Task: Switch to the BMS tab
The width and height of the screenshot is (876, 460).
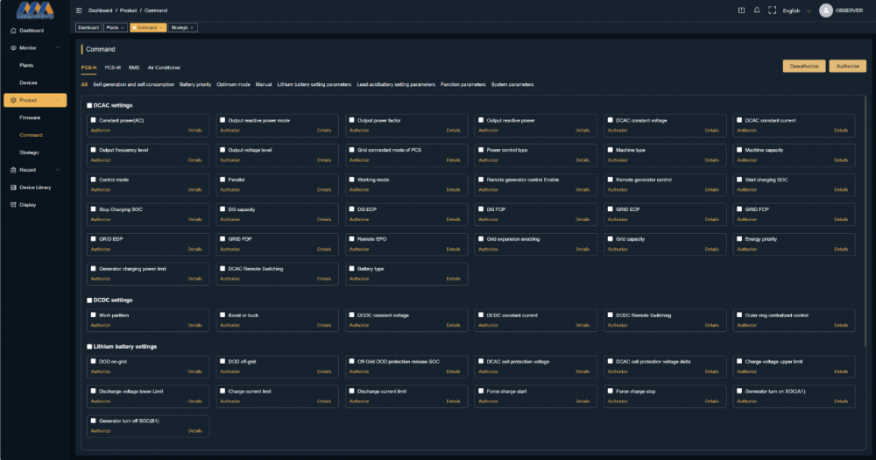Action: click(x=134, y=67)
